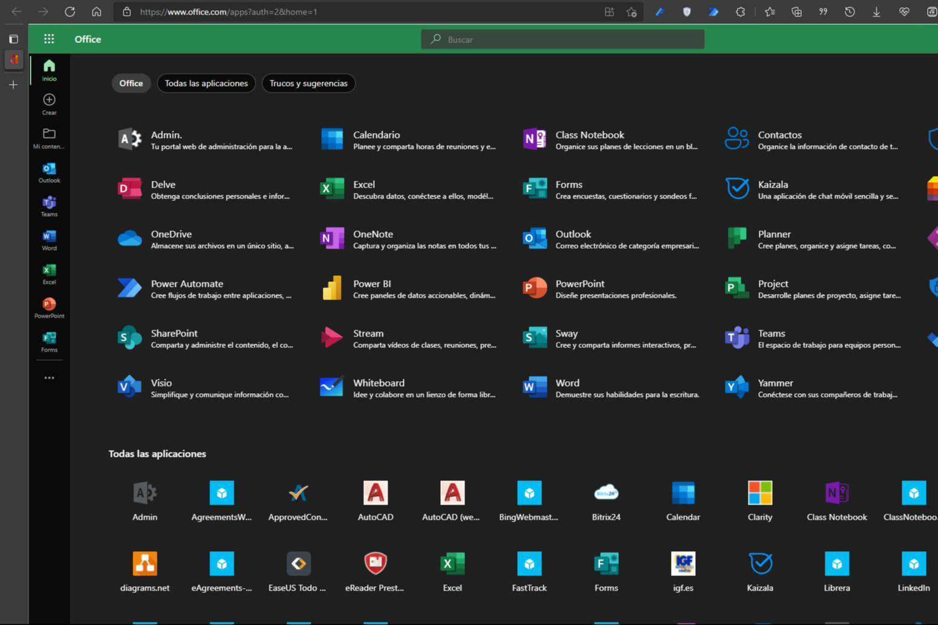Click the Crear plus icon in sidebar

tap(49, 103)
